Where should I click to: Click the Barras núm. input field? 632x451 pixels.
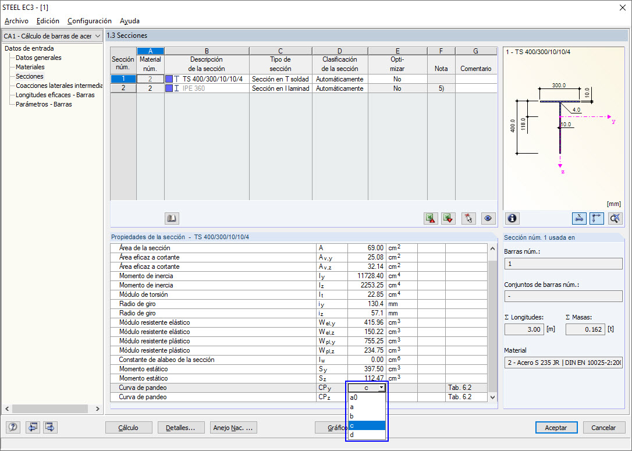point(563,264)
